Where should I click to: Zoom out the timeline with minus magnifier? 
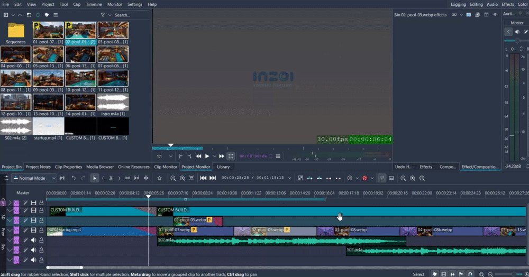coord(173,178)
